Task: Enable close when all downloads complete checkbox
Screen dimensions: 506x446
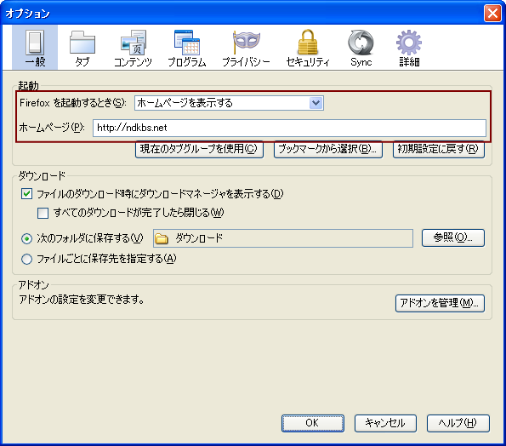Action: 43,213
